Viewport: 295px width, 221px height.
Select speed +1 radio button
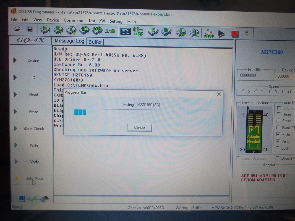pyautogui.click(x=284, y=91)
